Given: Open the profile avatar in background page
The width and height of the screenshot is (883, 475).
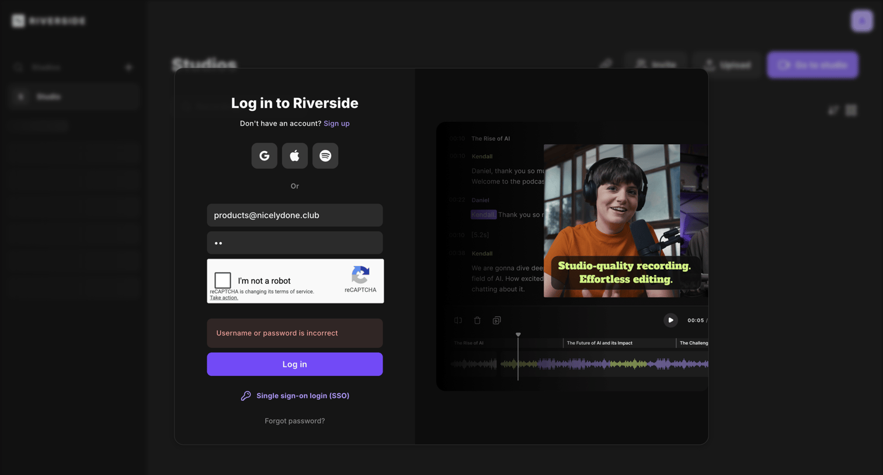Looking at the screenshot, I should [x=862, y=21].
